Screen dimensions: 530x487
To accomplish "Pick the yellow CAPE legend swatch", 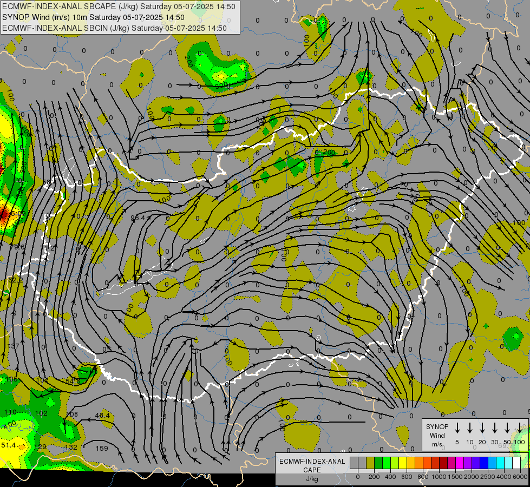I will pos(403,463).
